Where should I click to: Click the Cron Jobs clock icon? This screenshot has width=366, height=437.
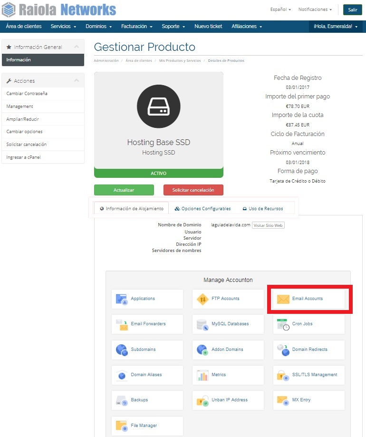click(x=283, y=324)
